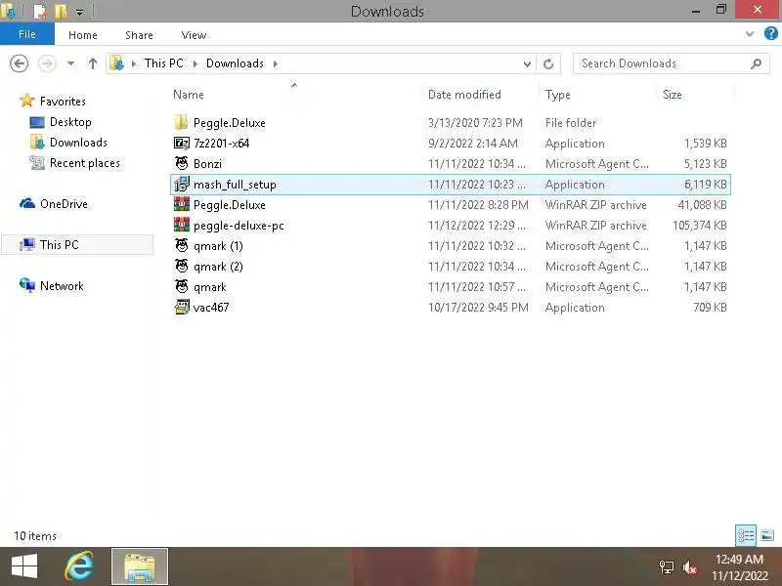Open the Windows Start button
The image size is (782, 586).
[23, 566]
